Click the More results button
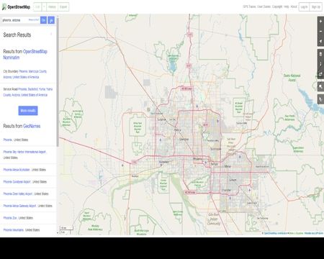The width and height of the screenshot is (324, 259). click(x=28, y=111)
